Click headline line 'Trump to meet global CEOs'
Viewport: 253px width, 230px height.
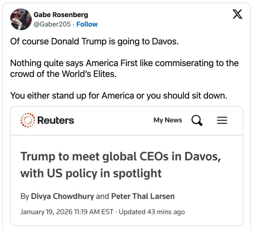120,156
